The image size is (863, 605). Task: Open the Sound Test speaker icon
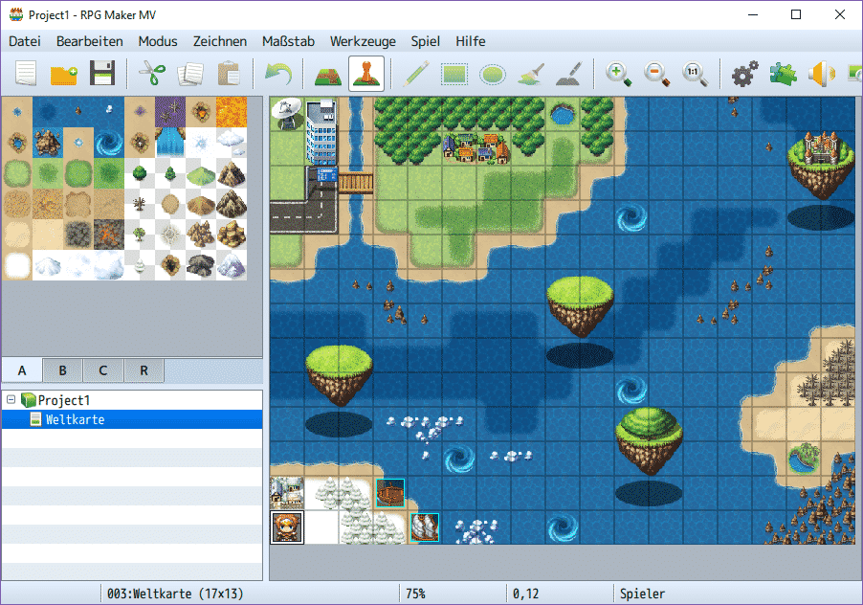(x=821, y=73)
